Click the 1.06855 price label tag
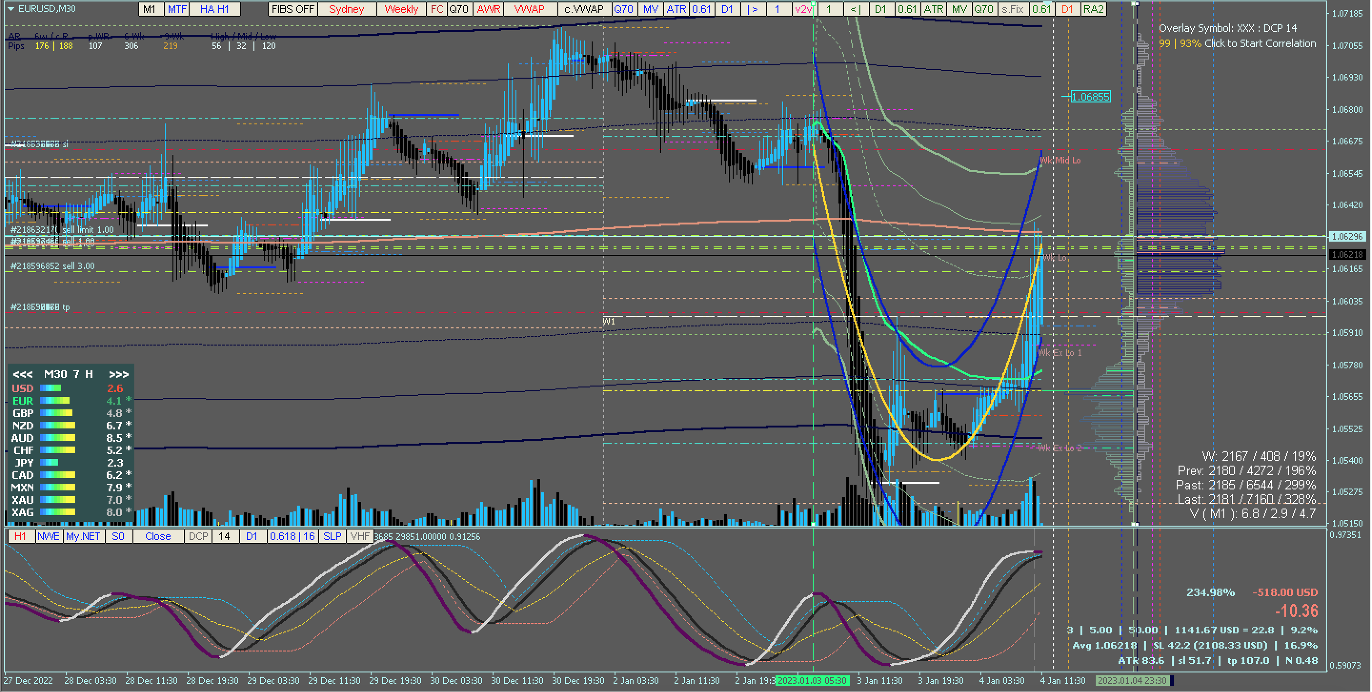1372x692 pixels. click(x=1090, y=97)
